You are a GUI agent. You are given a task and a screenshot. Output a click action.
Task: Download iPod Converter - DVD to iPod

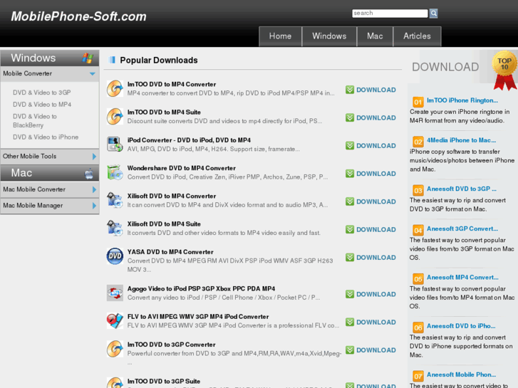coord(371,146)
